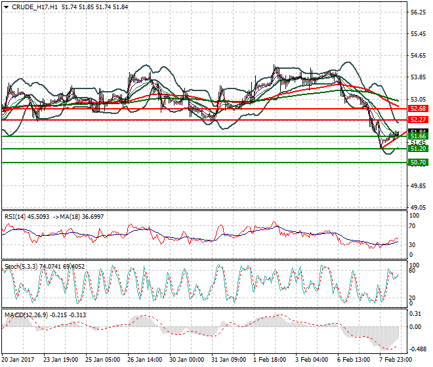Click the -0.488 value on MACD scale

[x=417, y=348]
